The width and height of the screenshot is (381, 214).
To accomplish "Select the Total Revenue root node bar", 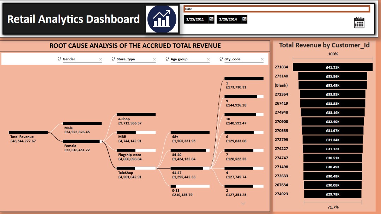I will (28, 132).
